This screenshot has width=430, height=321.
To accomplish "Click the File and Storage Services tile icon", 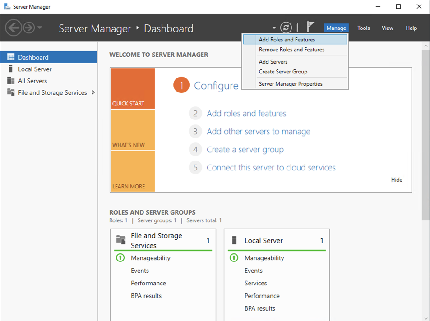I will [121, 239].
